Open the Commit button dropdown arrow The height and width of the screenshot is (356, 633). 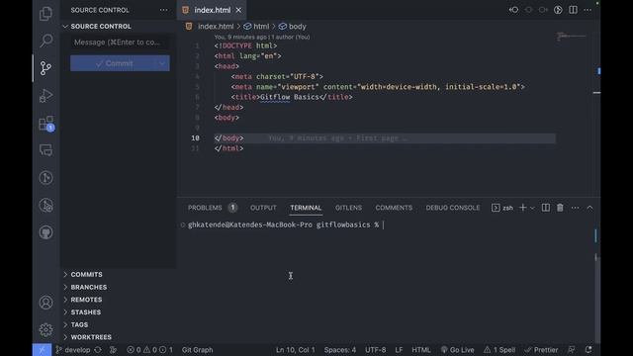162,63
